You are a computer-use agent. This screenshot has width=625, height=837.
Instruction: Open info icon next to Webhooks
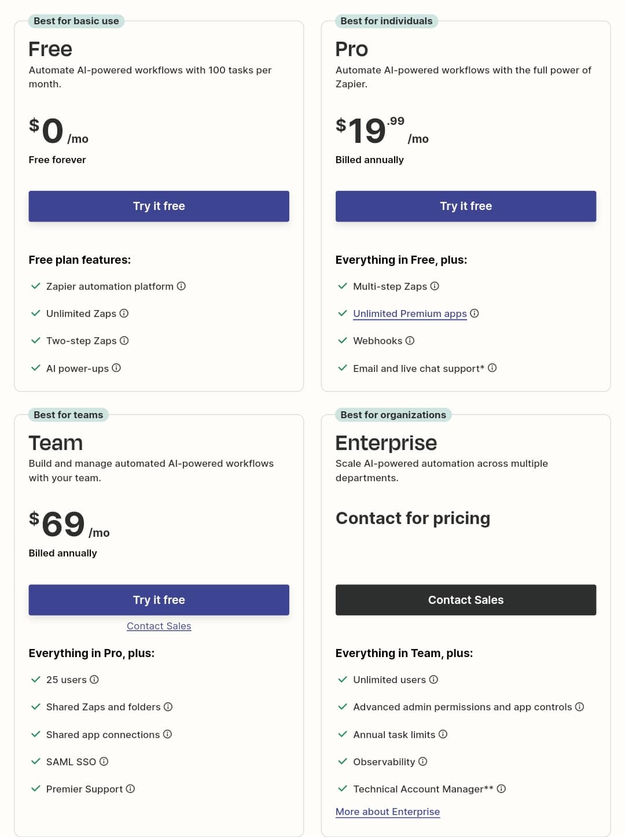pyautogui.click(x=410, y=340)
